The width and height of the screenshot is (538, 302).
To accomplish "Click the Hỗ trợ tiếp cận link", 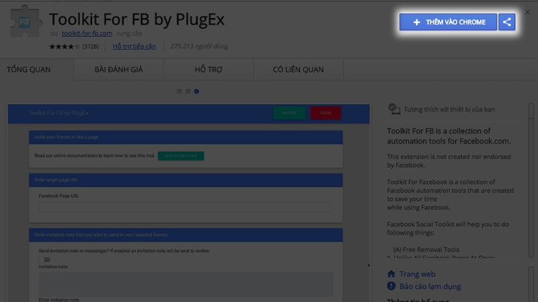I will [134, 46].
